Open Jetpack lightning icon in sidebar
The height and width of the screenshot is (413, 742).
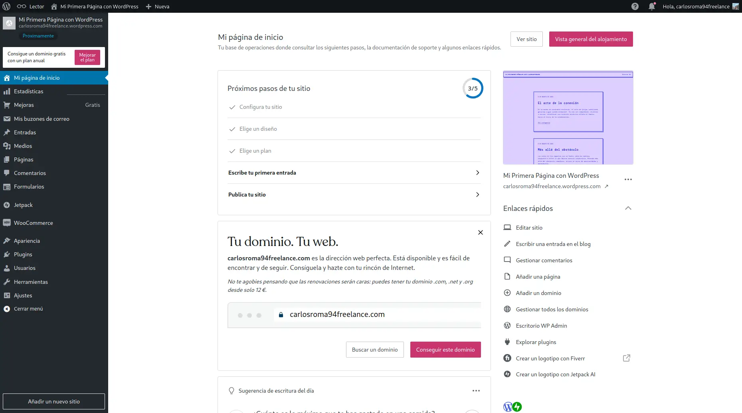coord(7,205)
